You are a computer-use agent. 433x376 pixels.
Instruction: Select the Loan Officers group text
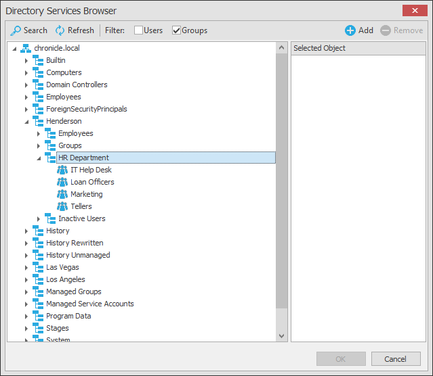[92, 182]
